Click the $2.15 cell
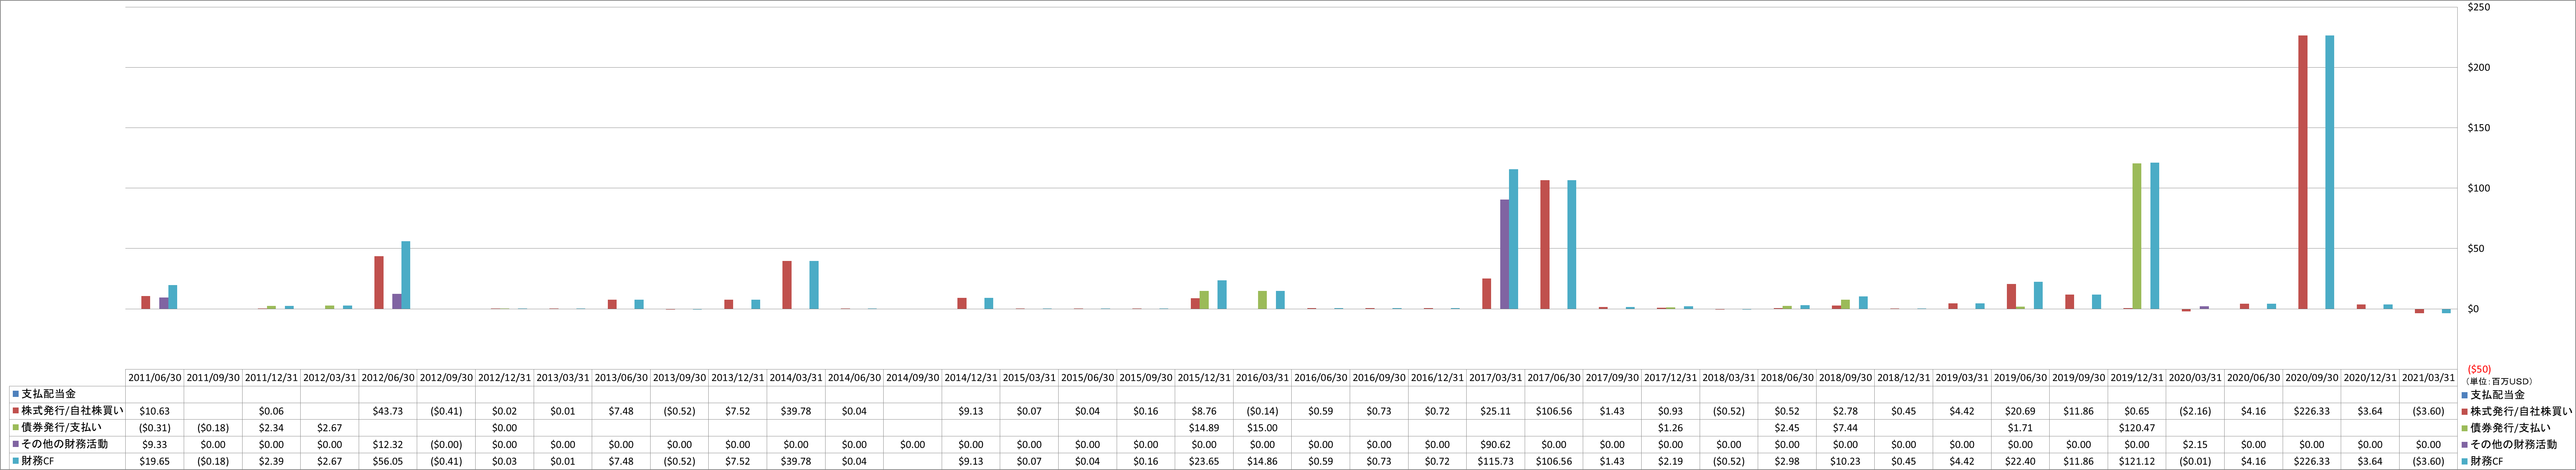 [2195, 444]
